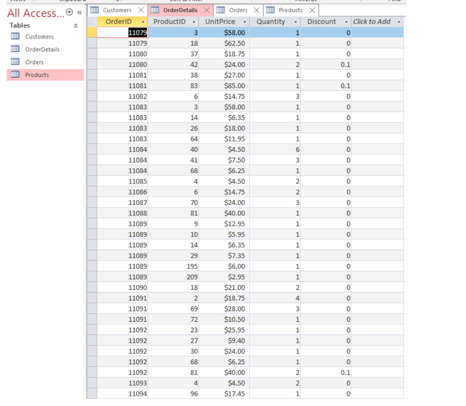Collapse the Tables group in navigation pane
This screenshot has width=466, height=406.
pyautogui.click(x=76, y=26)
